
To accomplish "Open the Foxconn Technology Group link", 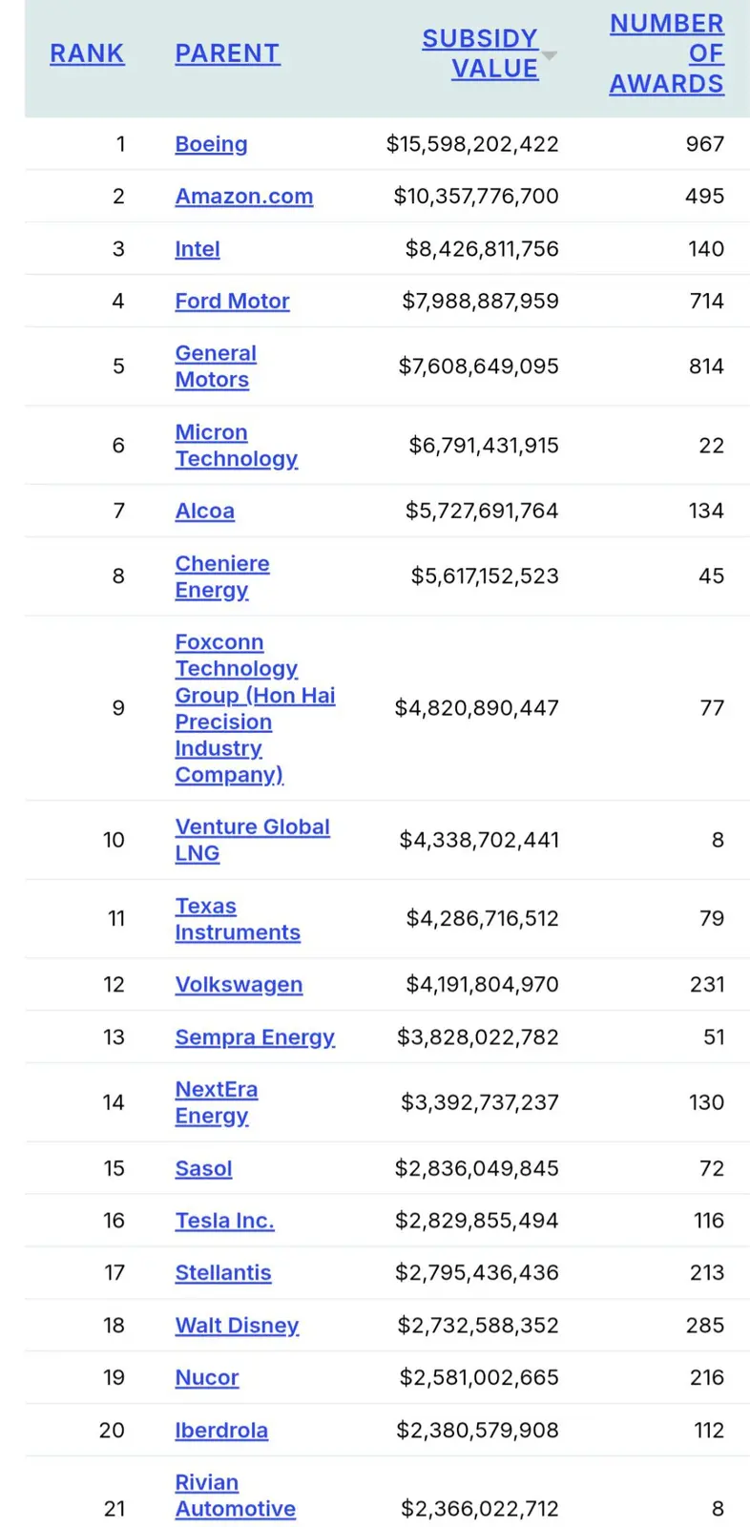I will [254, 708].
